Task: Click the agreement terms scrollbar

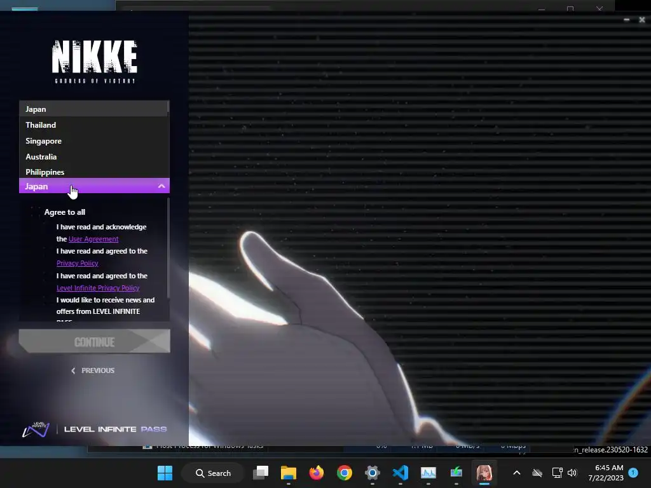Action: tap(168, 248)
